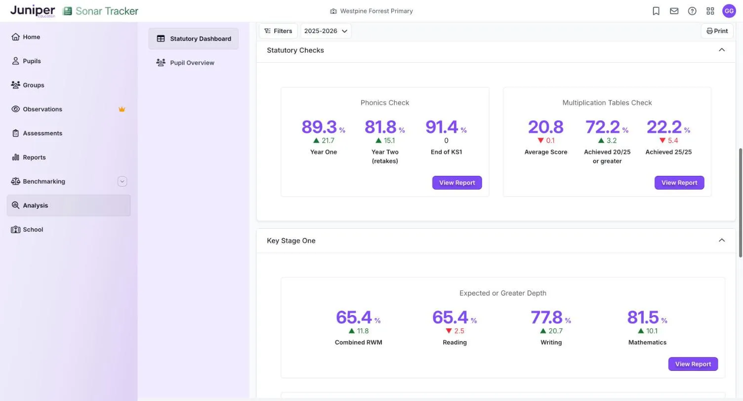Open the bookmark icon in header
This screenshot has height=401, width=743.
click(656, 11)
